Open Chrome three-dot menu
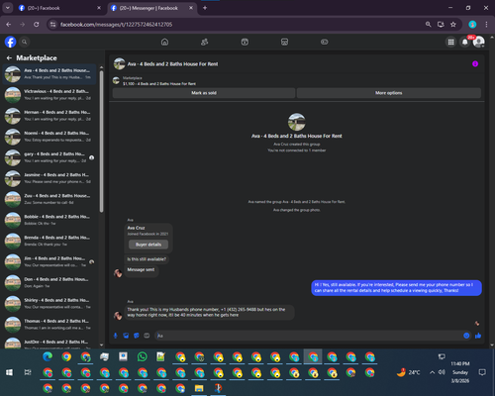The height and width of the screenshot is (396, 495). (486, 25)
